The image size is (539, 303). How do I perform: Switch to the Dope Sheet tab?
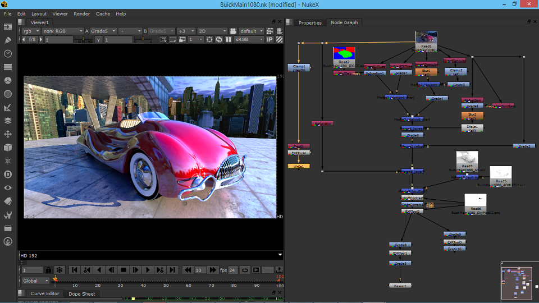coord(82,293)
